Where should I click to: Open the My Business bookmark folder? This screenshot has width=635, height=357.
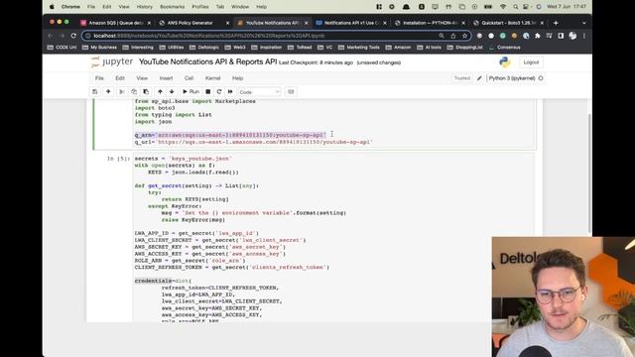click(x=99, y=48)
